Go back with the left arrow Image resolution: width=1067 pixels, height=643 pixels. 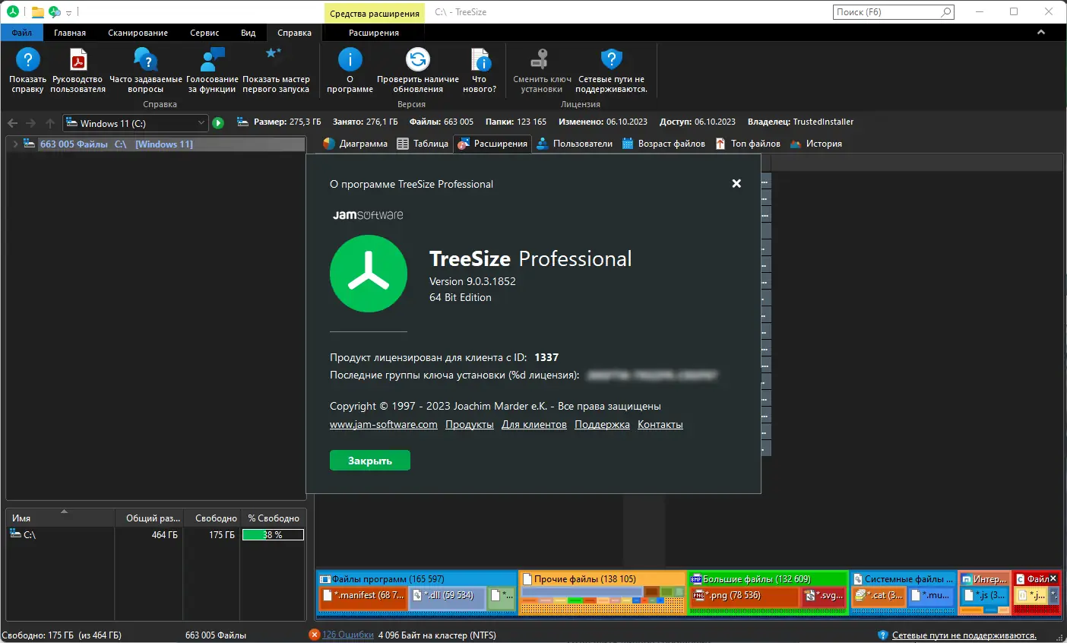click(x=12, y=123)
